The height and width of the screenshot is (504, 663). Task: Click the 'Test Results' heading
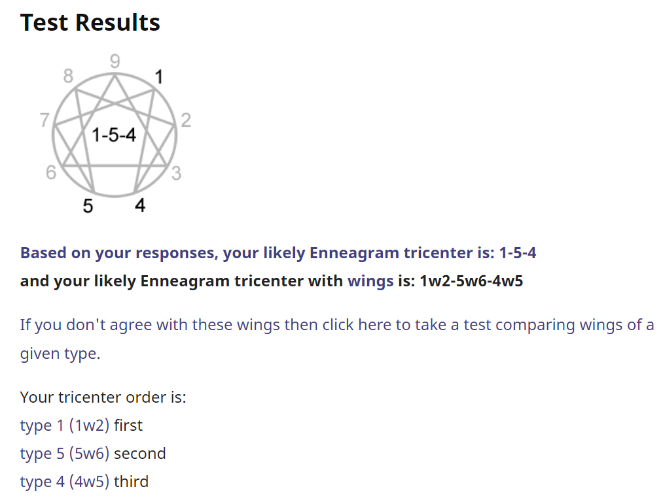(x=90, y=22)
